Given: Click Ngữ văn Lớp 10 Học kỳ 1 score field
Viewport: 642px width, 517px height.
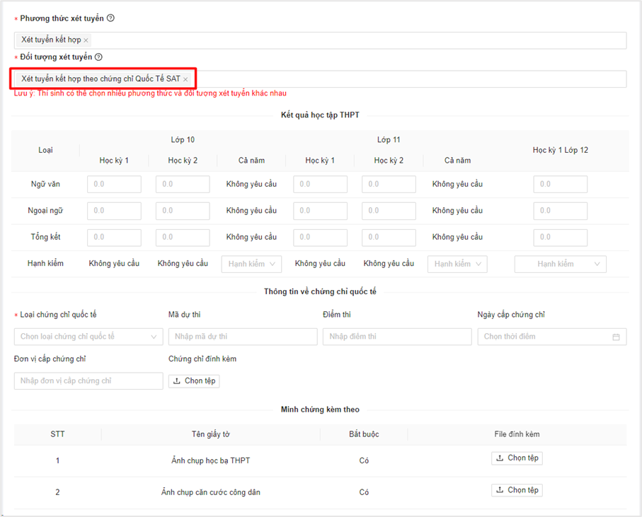Looking at the screenshot, I should (114, 185).
